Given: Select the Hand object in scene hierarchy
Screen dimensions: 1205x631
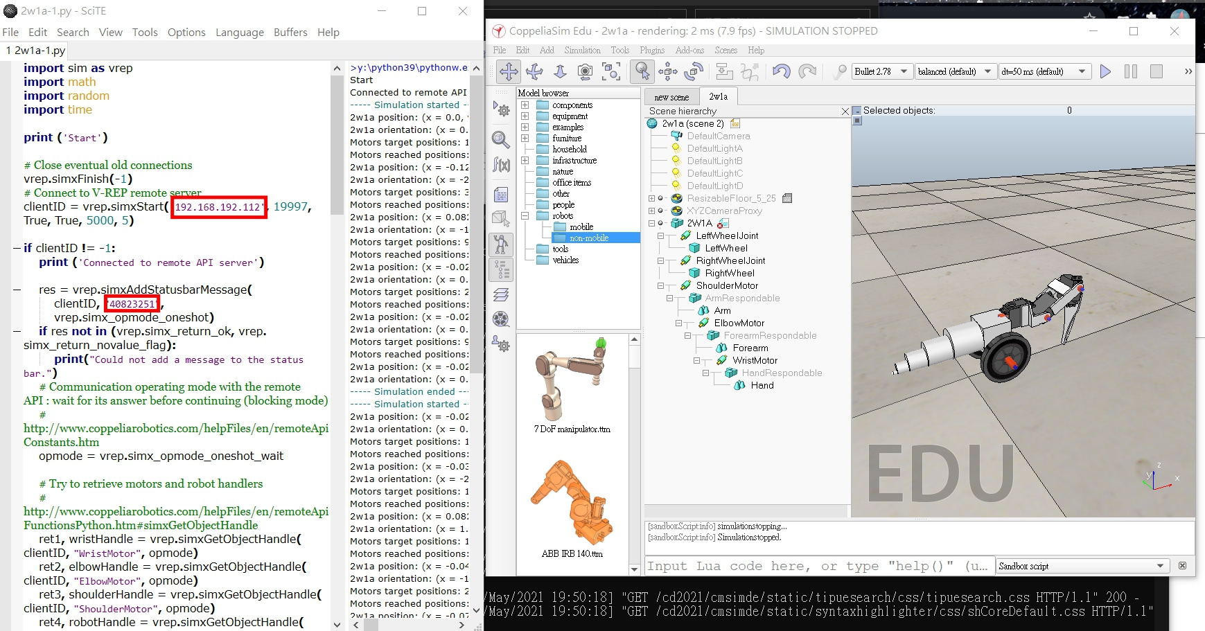Looking at the screenshot, I should (x=762, y=385).
